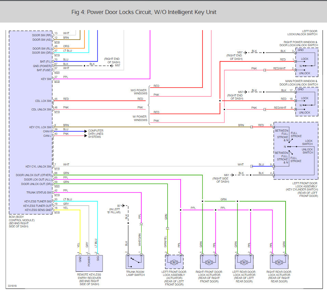
Task: Click the 'GND (POWER)' label on the BCM
Action: [42, 66]
